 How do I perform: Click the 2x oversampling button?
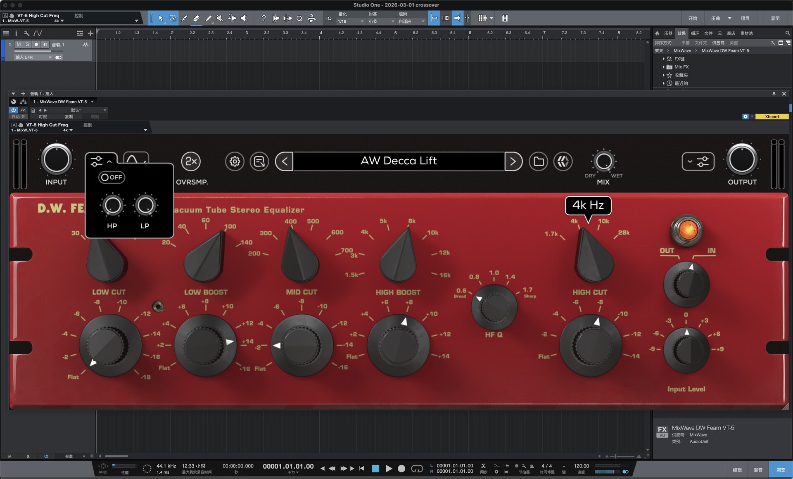click(191, 161)
